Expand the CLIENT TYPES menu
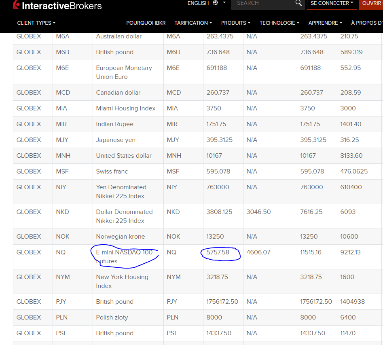The height and width of the screenshot is (345, 383). 36,23
